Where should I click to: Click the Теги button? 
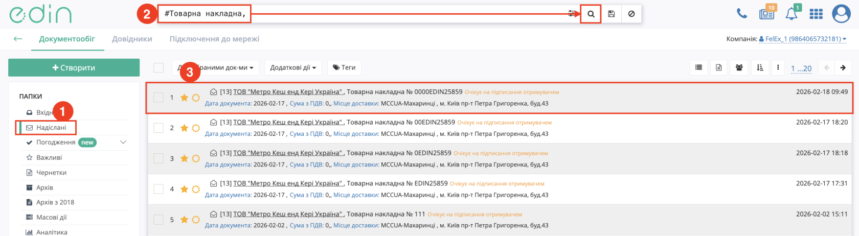344,67
